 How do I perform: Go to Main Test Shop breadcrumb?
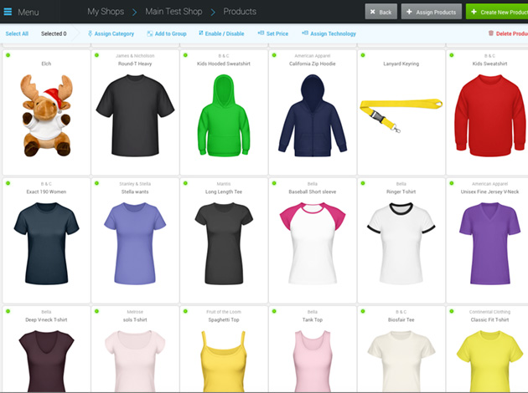coord(173,12)
